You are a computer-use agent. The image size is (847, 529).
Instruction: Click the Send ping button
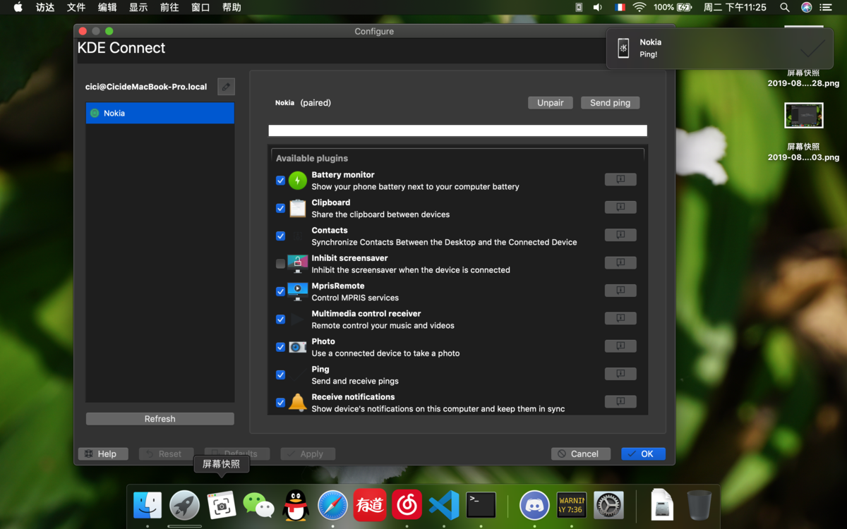pyautogui.click(x=610, y=103)
